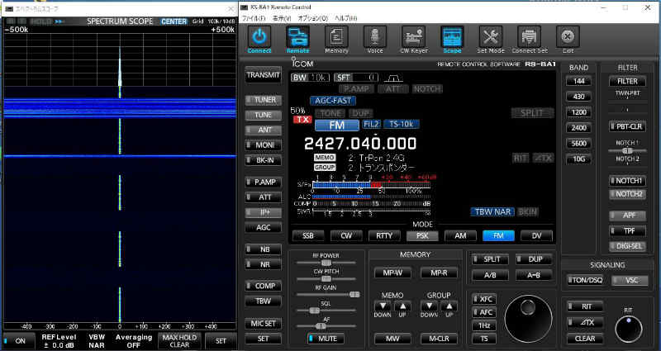Open the Voice microphone icon

(x=375, y=37)
